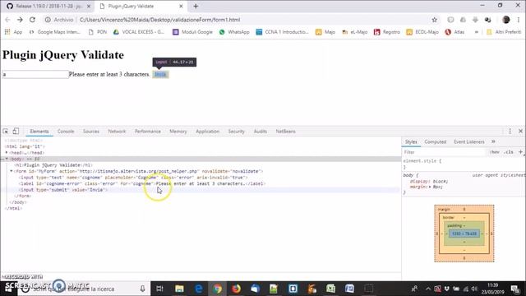Open Chrome three-dot menu
The image size is (526, 296).
[x=519, y=20]
